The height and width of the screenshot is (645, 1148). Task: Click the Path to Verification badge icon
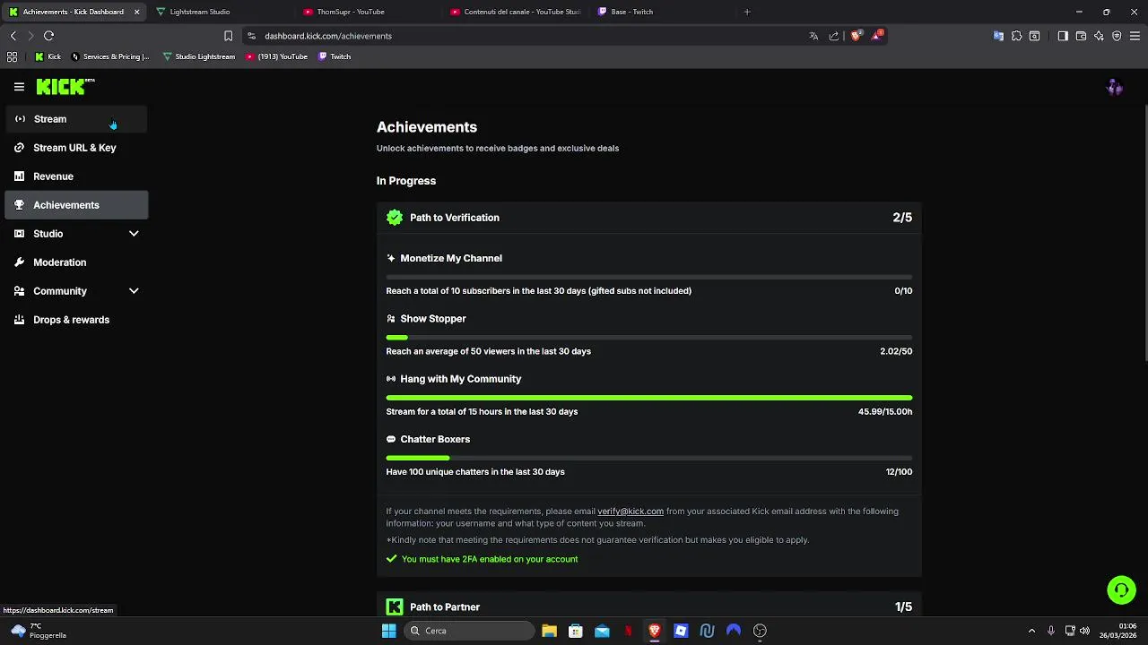click(x=395, y=218)
